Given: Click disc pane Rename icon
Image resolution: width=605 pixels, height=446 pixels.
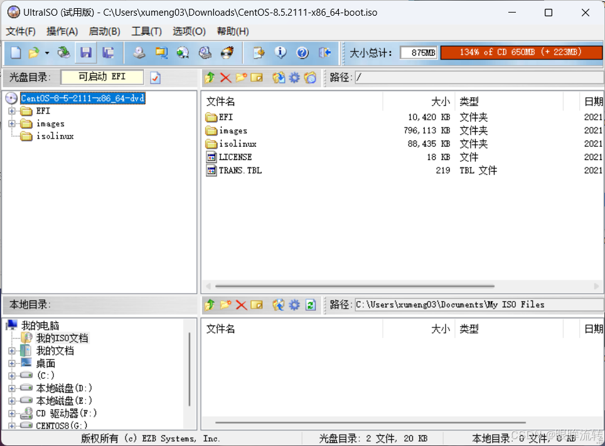Looking at the screenshot, I should tap(257, 78).
